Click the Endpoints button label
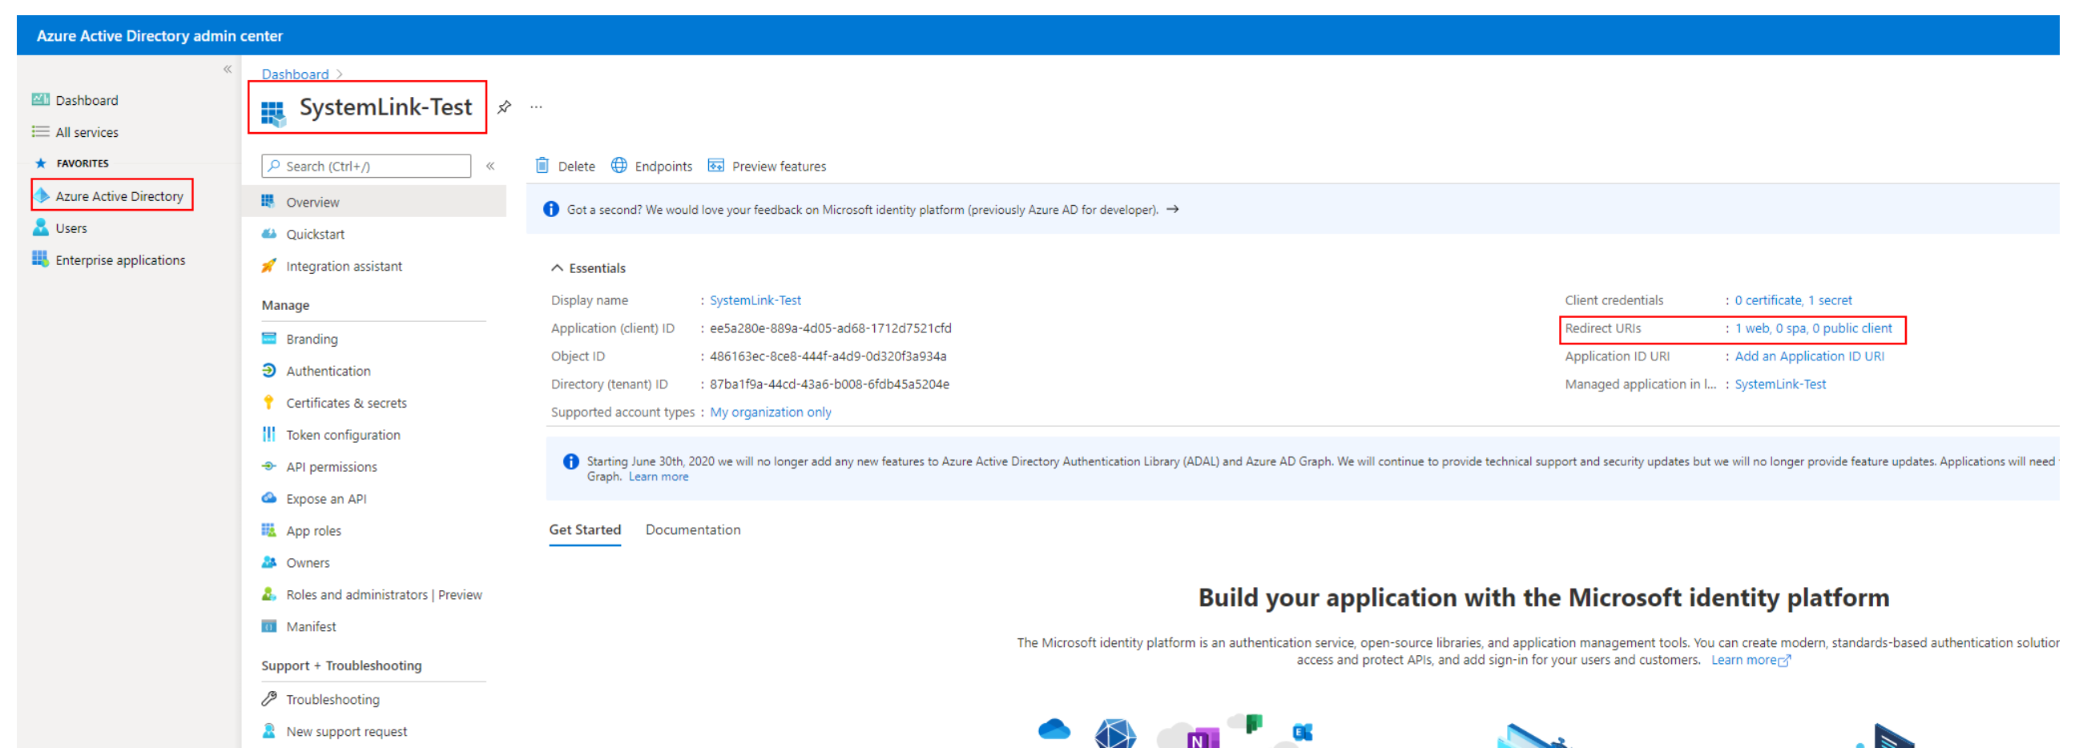 click(x=663, y=166)
